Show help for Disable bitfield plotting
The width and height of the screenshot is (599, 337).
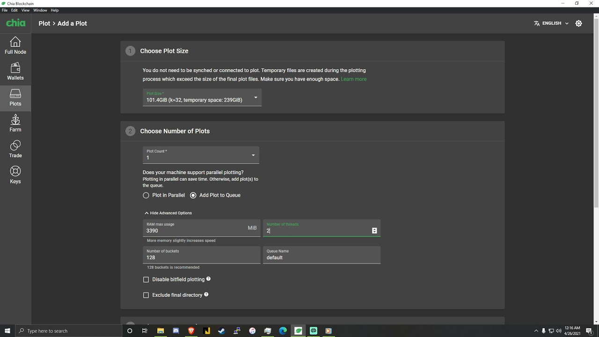tap(208, 279)
